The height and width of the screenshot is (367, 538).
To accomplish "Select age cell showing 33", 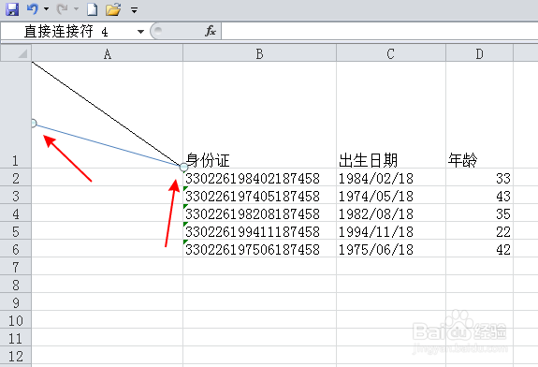I will click(479, 177).
